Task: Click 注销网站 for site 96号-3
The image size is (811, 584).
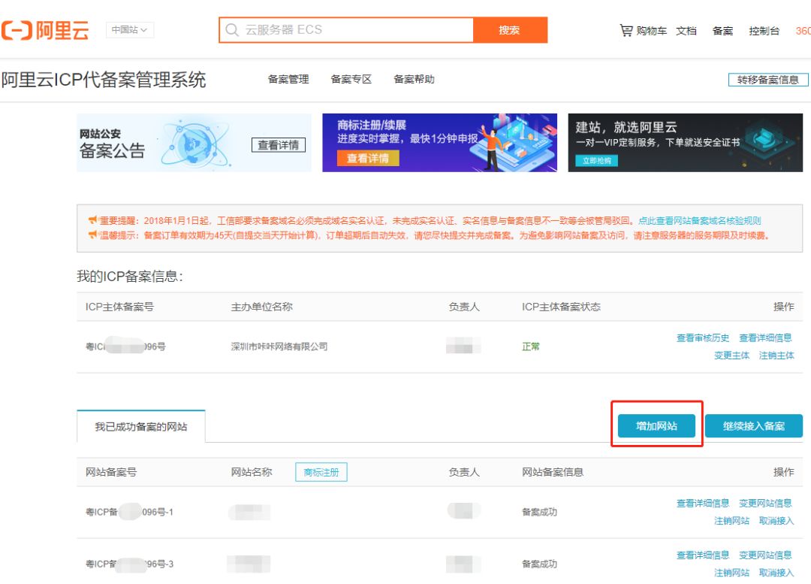Action: click(732, 573)
